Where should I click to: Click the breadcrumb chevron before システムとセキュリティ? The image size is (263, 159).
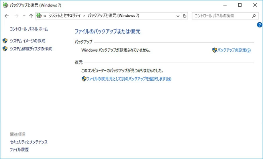[x=45, y=16]
